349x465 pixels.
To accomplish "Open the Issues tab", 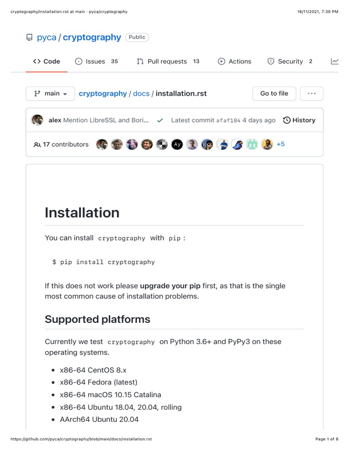I will pos(96,61).
